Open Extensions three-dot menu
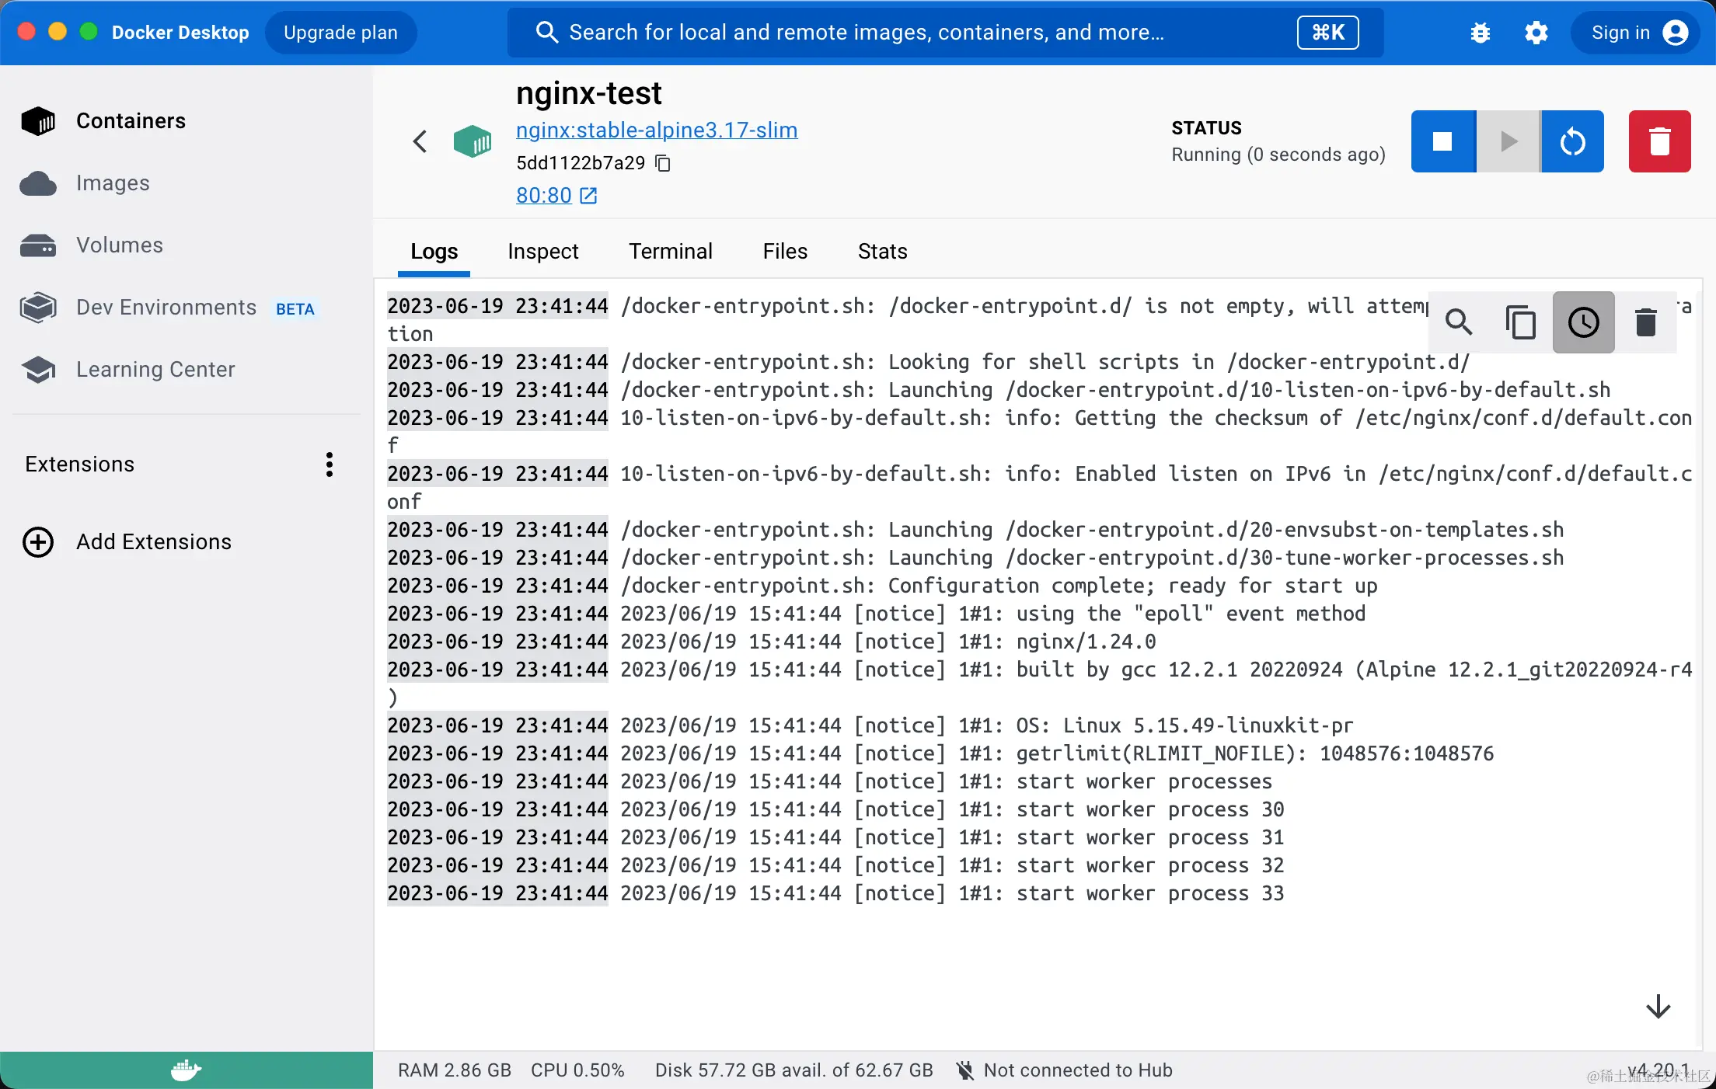This screenshot has height=1089, width=1716. point(330,464)
